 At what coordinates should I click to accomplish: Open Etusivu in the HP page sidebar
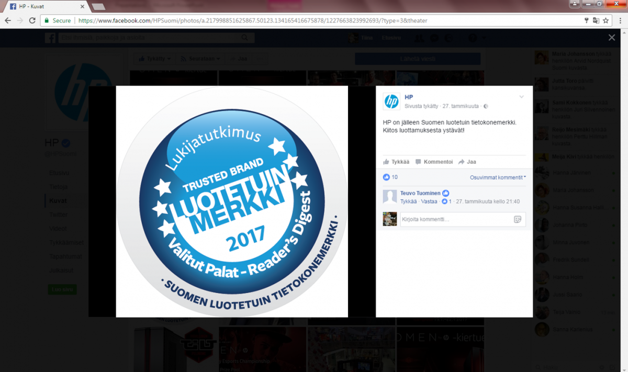point(59,173)
